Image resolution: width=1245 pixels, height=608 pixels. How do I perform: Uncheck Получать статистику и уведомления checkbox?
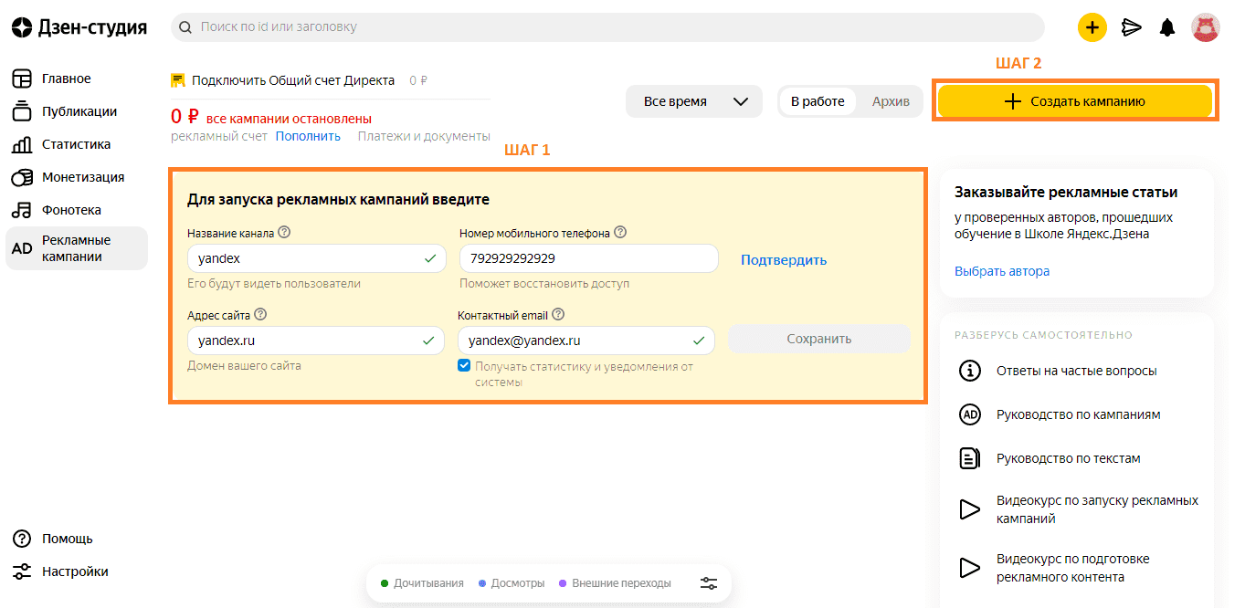464,366
